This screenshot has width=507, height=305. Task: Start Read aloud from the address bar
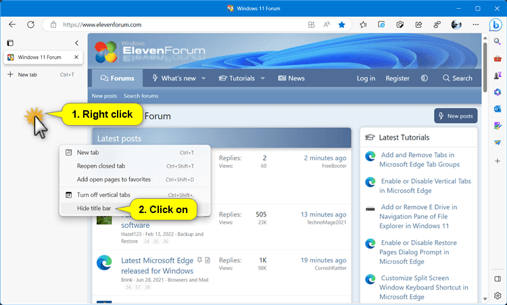tap(327, 24)
